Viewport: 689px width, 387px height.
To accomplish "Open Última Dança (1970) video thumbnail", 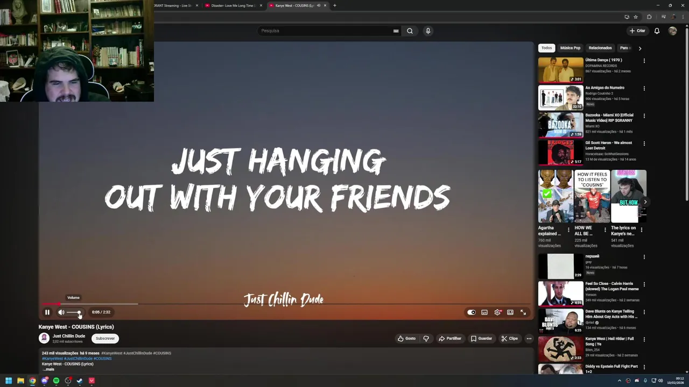I will [x=560, y=70].
